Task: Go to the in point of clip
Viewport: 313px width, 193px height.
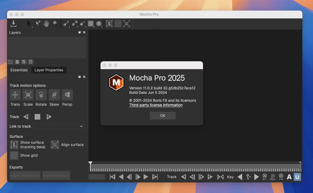Action: 112,177
